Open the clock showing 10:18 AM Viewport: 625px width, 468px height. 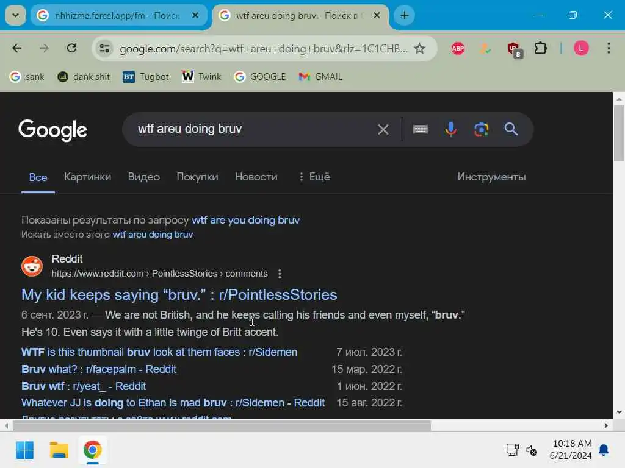[x=571, y=450]
